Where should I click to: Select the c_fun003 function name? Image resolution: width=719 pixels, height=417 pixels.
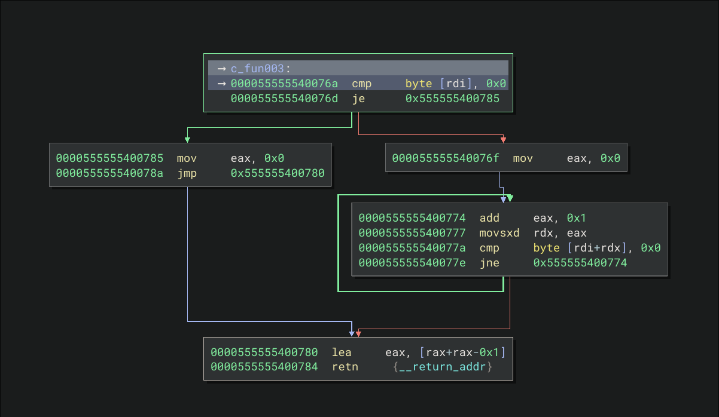[x=257, y=68]
